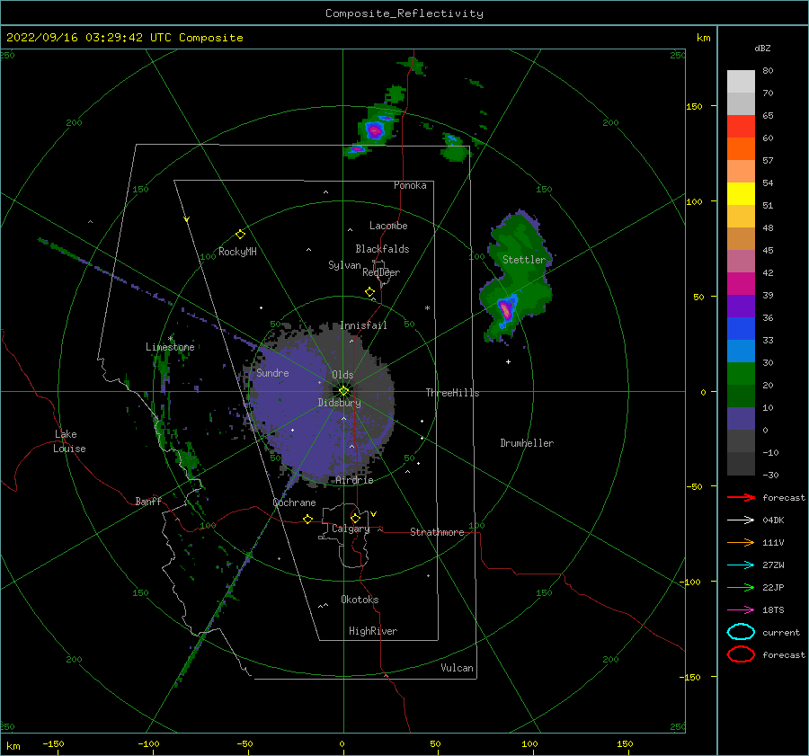This screenshot has width=809, height=756.
Task: Click the current legend label
Action: click(780, 632)
